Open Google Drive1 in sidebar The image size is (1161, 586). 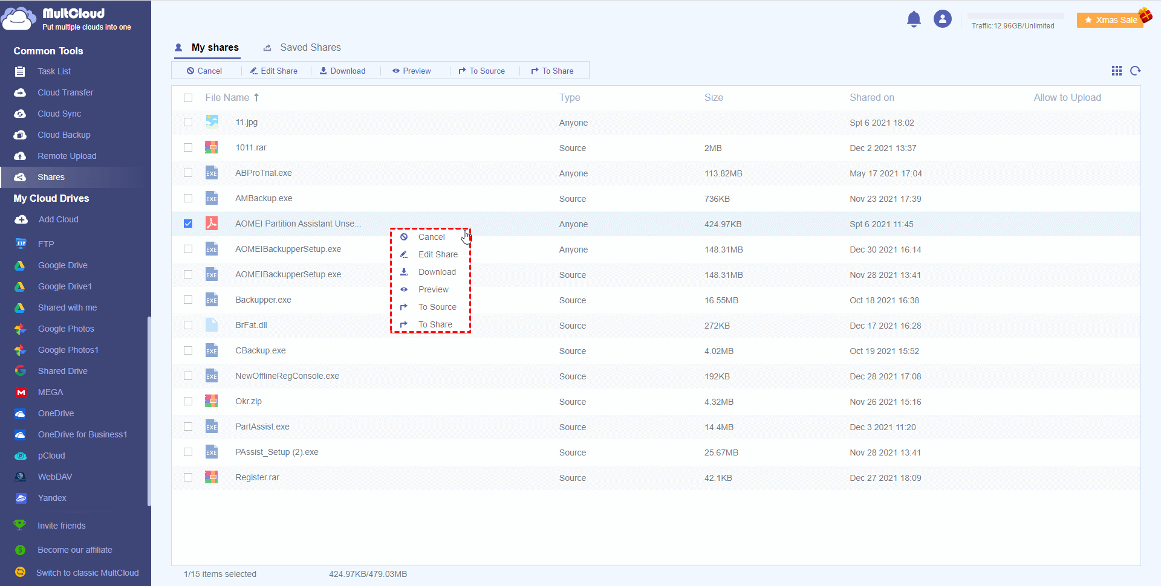pyautogui.click(x=65, y=286)
